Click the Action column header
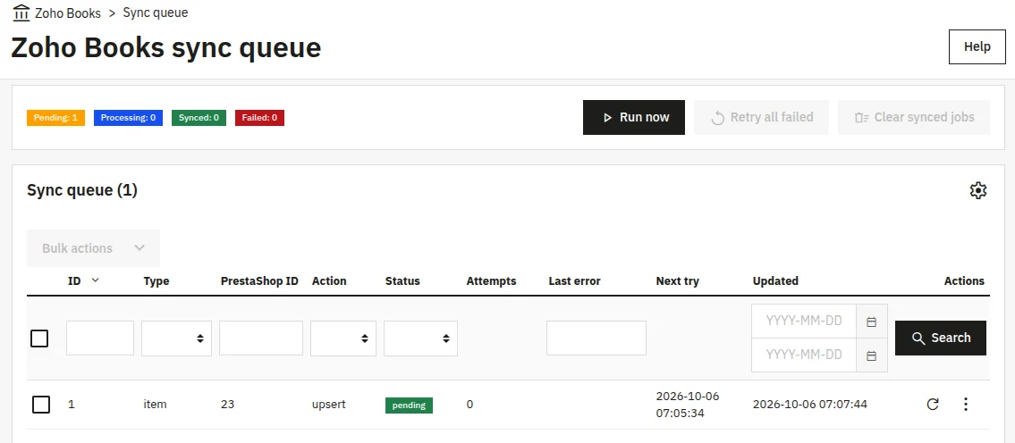The image size is (1015, 443). click(329, 280)
